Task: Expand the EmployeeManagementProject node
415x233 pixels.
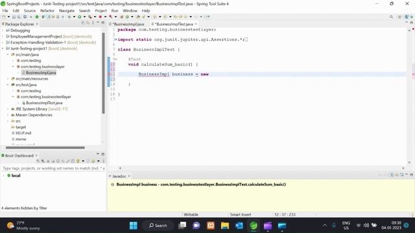Action: [x=3, y=36]
